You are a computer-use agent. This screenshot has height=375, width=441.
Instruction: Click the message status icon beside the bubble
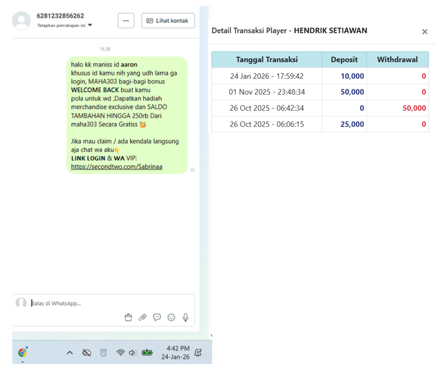point(193,170)
